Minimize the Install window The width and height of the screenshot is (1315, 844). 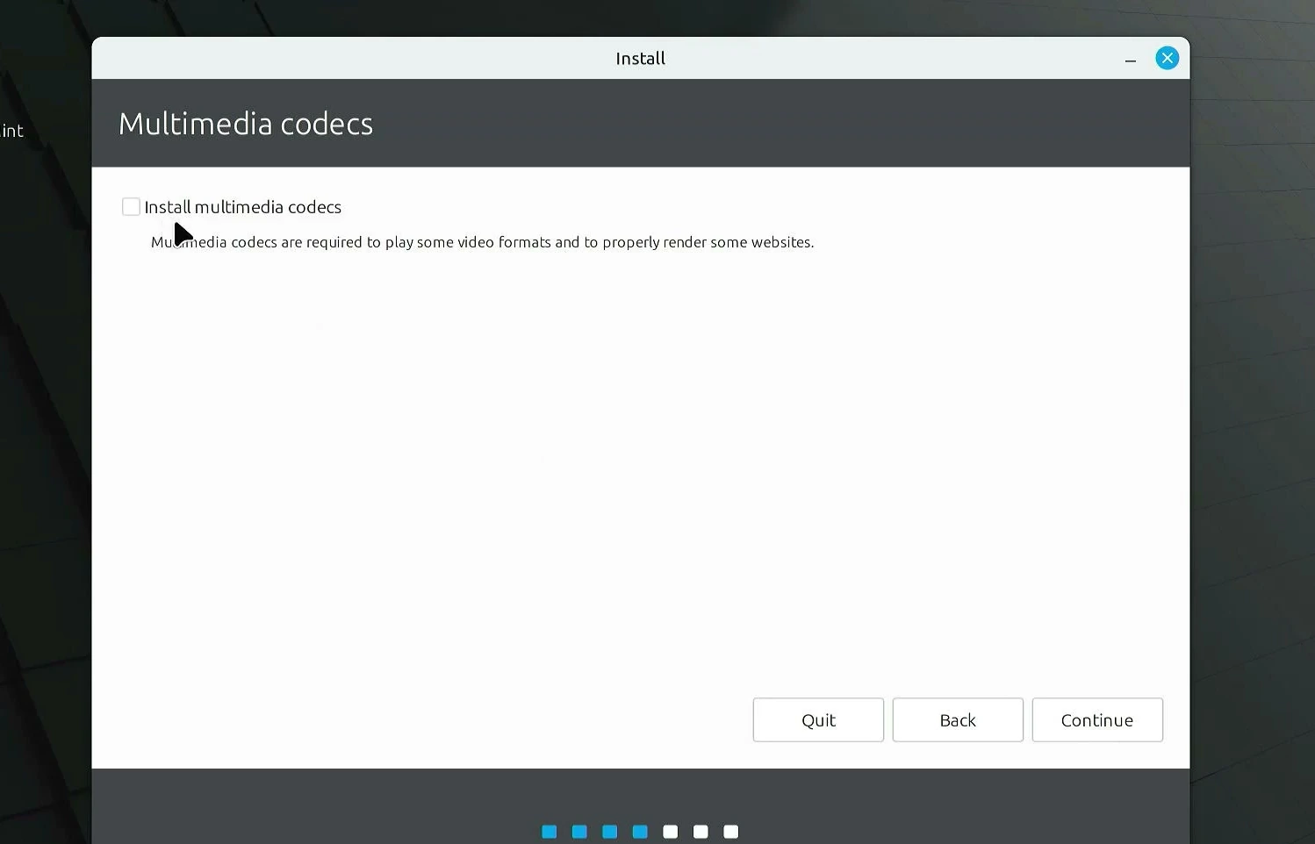1131,60
